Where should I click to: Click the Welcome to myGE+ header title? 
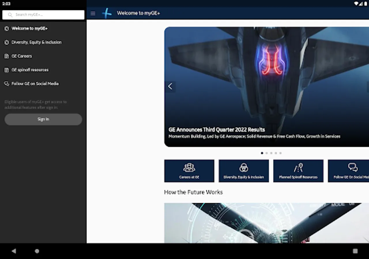tap(138, 13)
